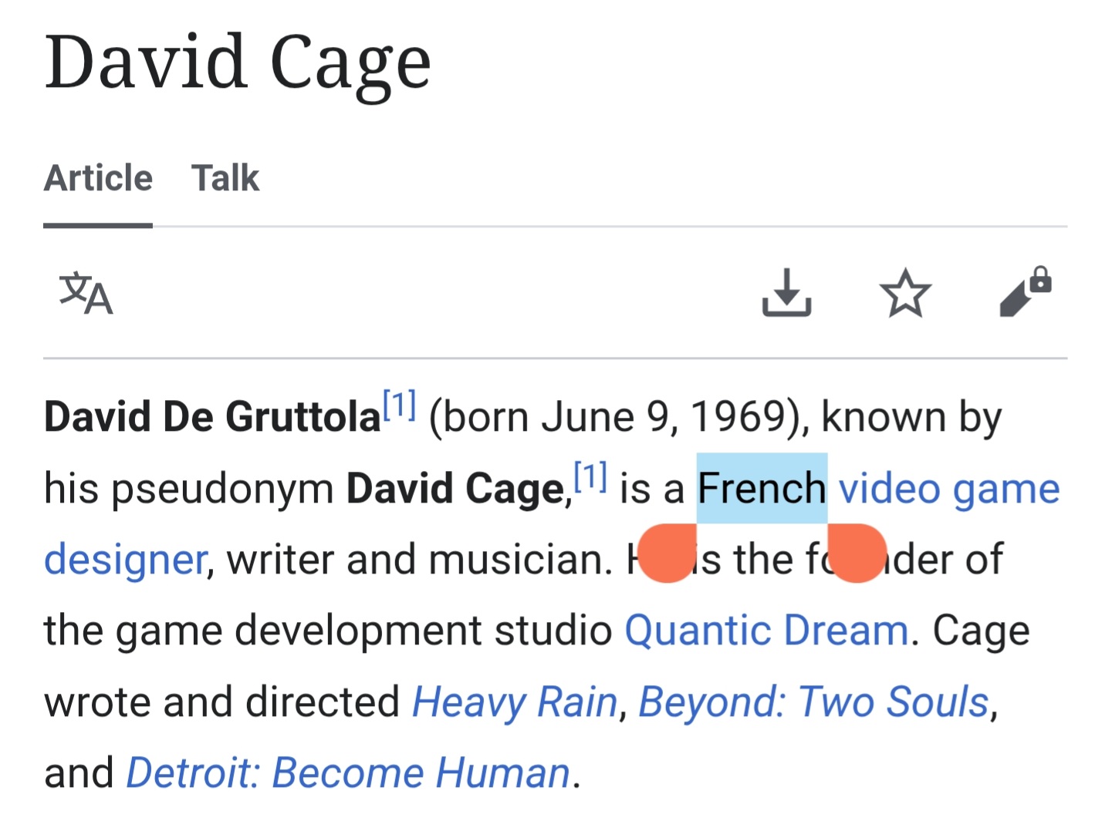Follow the Beyond: Two Souls link
The image size is (1102, 831).
(813, 702)
